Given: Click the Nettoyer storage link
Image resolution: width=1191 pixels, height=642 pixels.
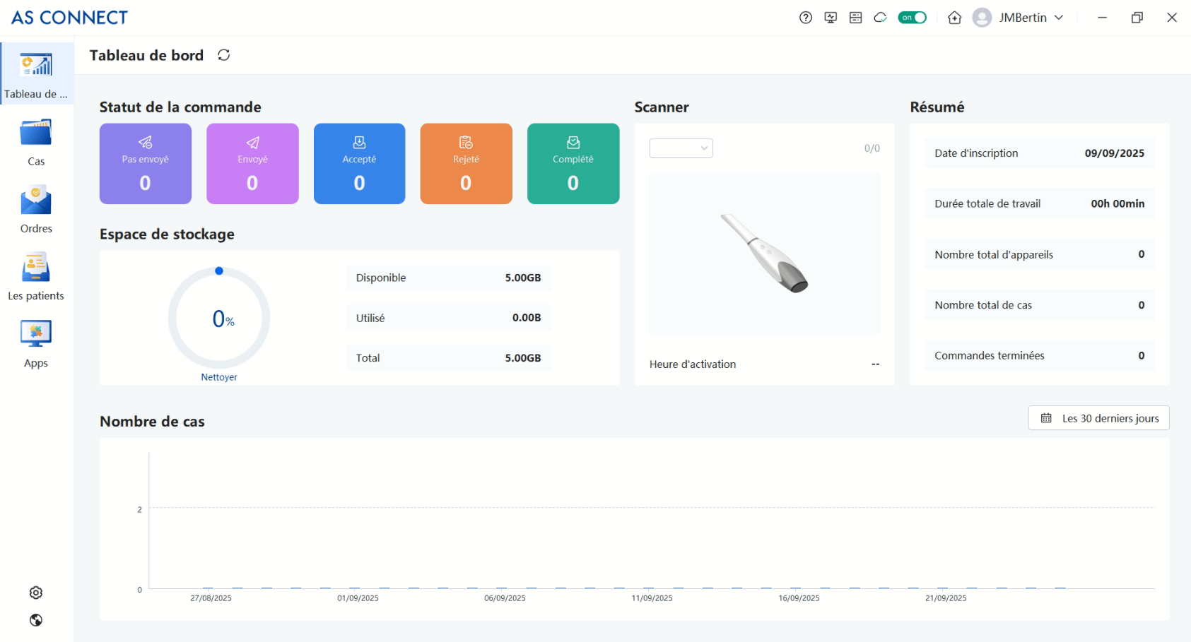Looking at the screenshot, I should (x=219, y=377).
